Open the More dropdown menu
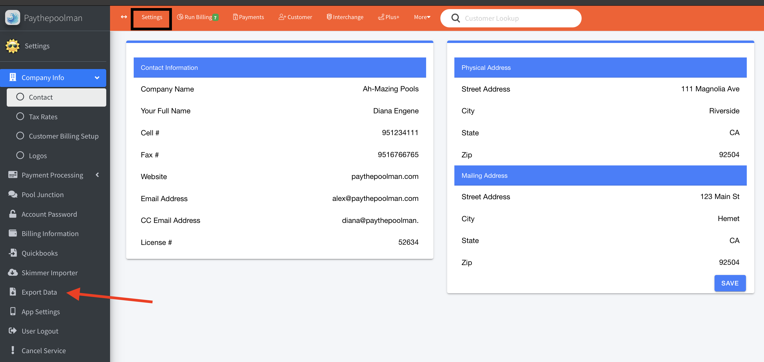The image size is (764, 362). coord(422,17)
